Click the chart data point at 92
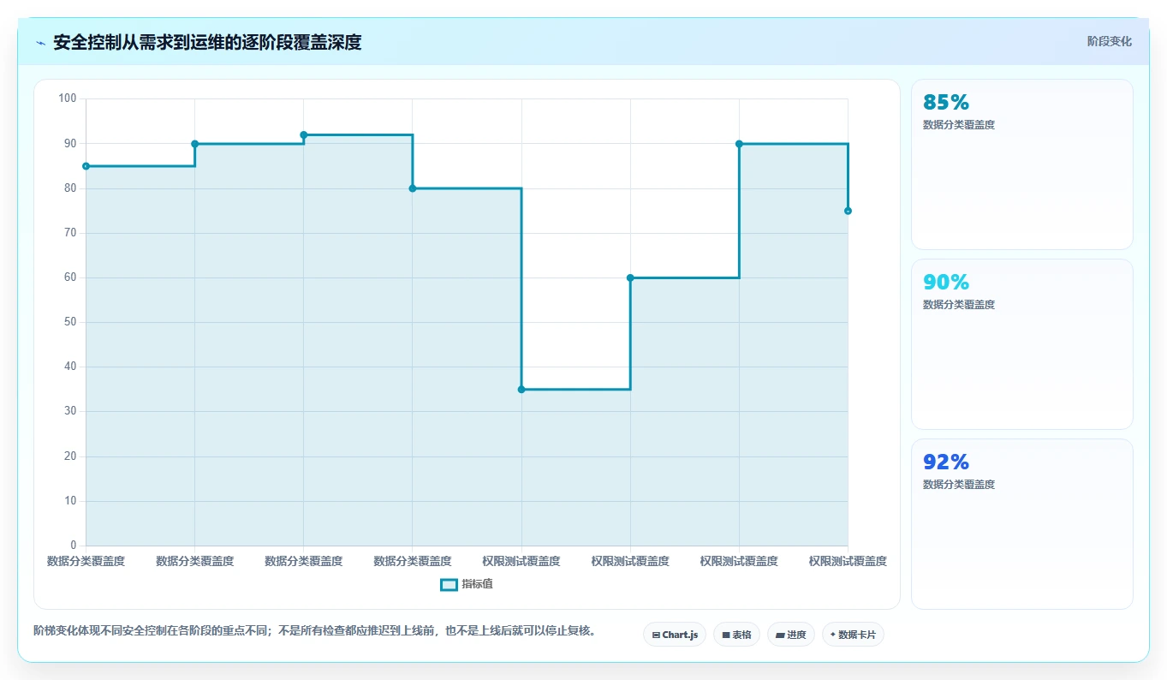 pyautogui.click(x=304, y=134)
